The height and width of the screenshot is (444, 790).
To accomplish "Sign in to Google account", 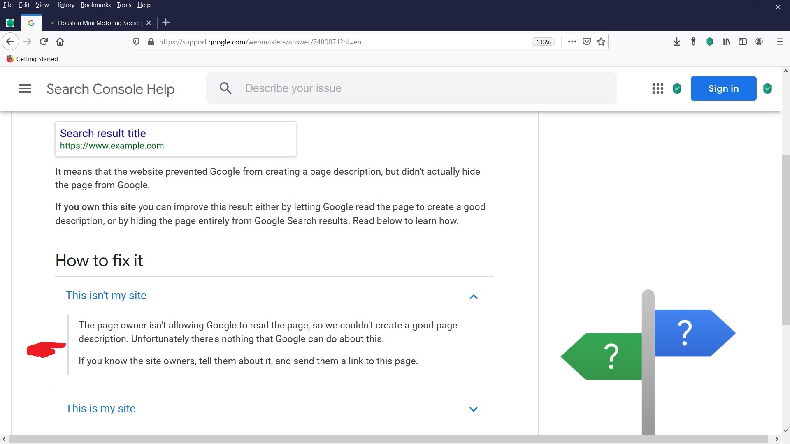I will tap(723, 88).
